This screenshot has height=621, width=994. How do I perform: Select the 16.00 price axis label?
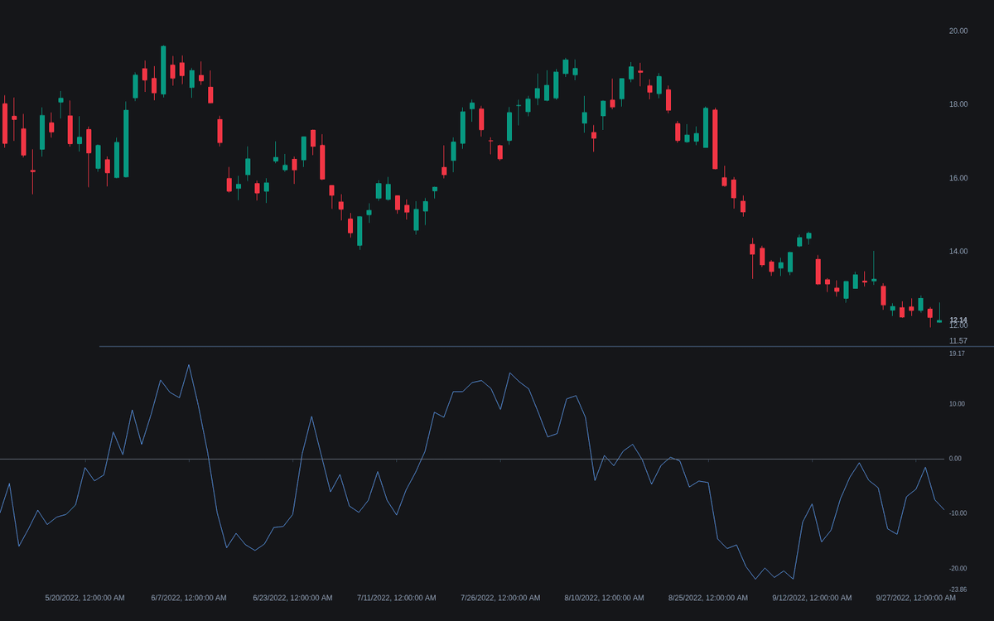pyautogui.click(x=958, y=178)
